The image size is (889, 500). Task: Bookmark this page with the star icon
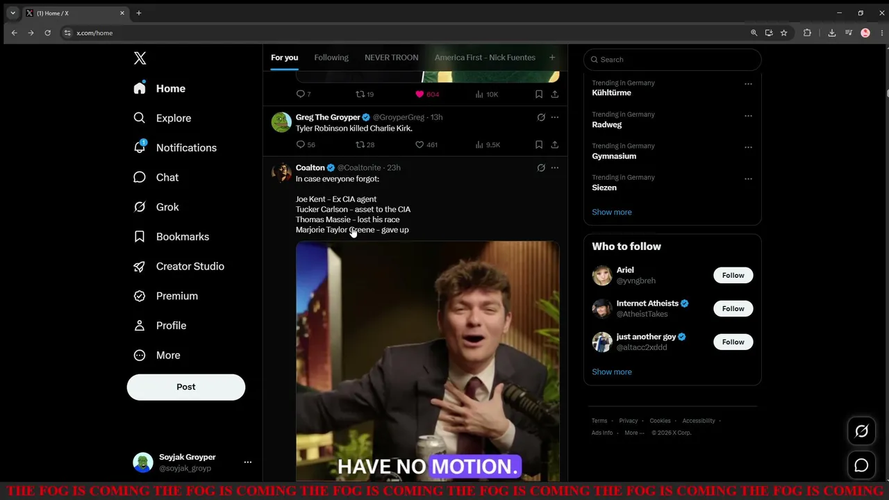coord(783,33)
